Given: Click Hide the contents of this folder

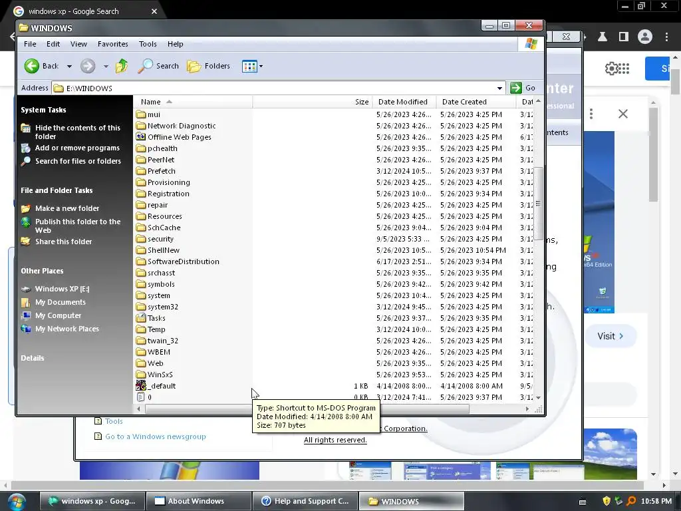Looking at the screenshot, I should [x=78, y=132].
